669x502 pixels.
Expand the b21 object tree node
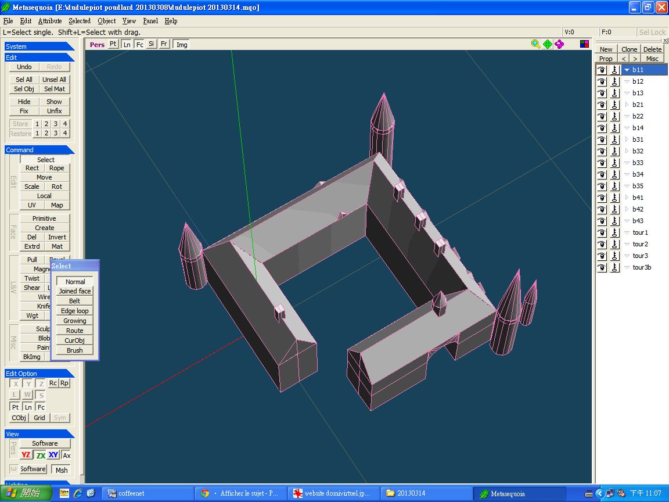point(627,105)
